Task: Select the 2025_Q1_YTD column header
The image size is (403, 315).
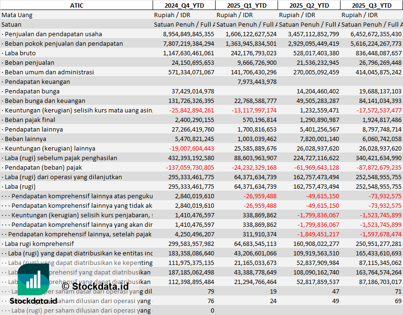Action: click(x=246, y=5)
